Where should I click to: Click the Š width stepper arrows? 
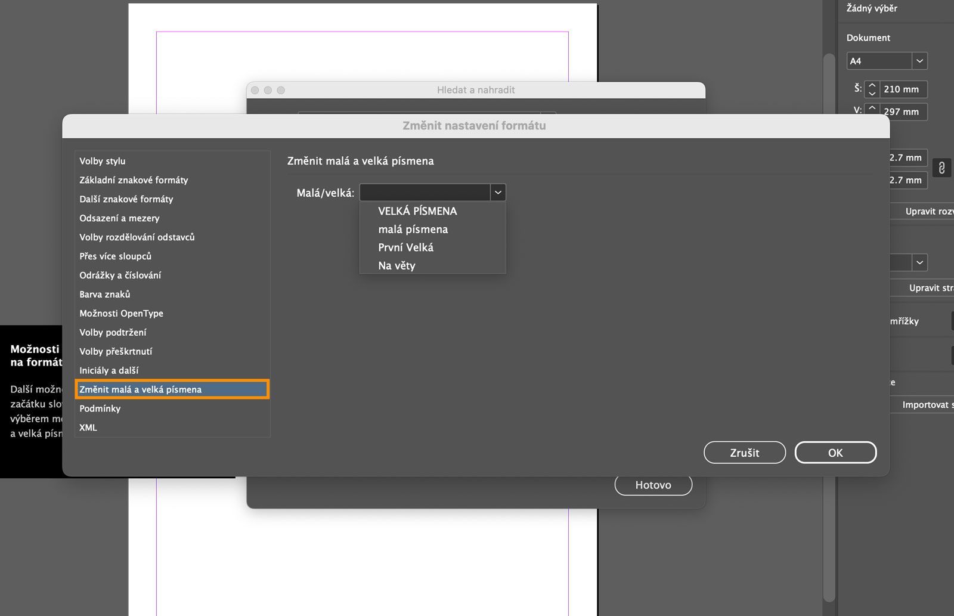click(872, 89)
